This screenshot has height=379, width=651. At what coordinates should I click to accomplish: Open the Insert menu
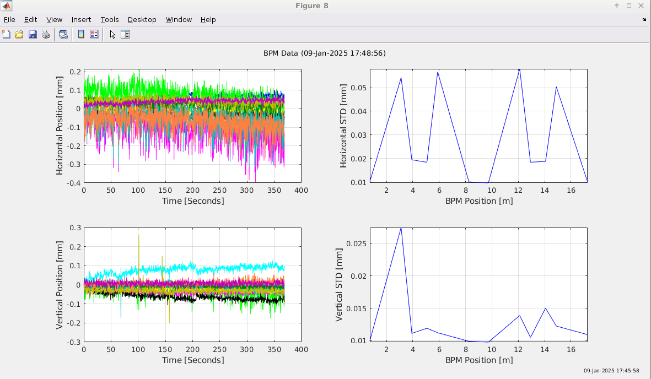pos(81,20)
